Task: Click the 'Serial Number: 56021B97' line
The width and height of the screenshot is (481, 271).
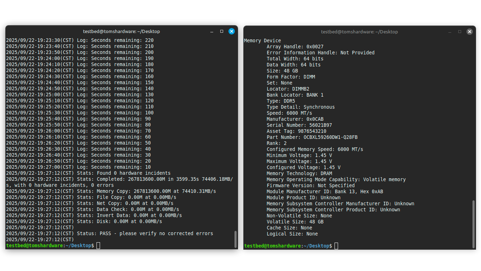Action: point(299,125)
